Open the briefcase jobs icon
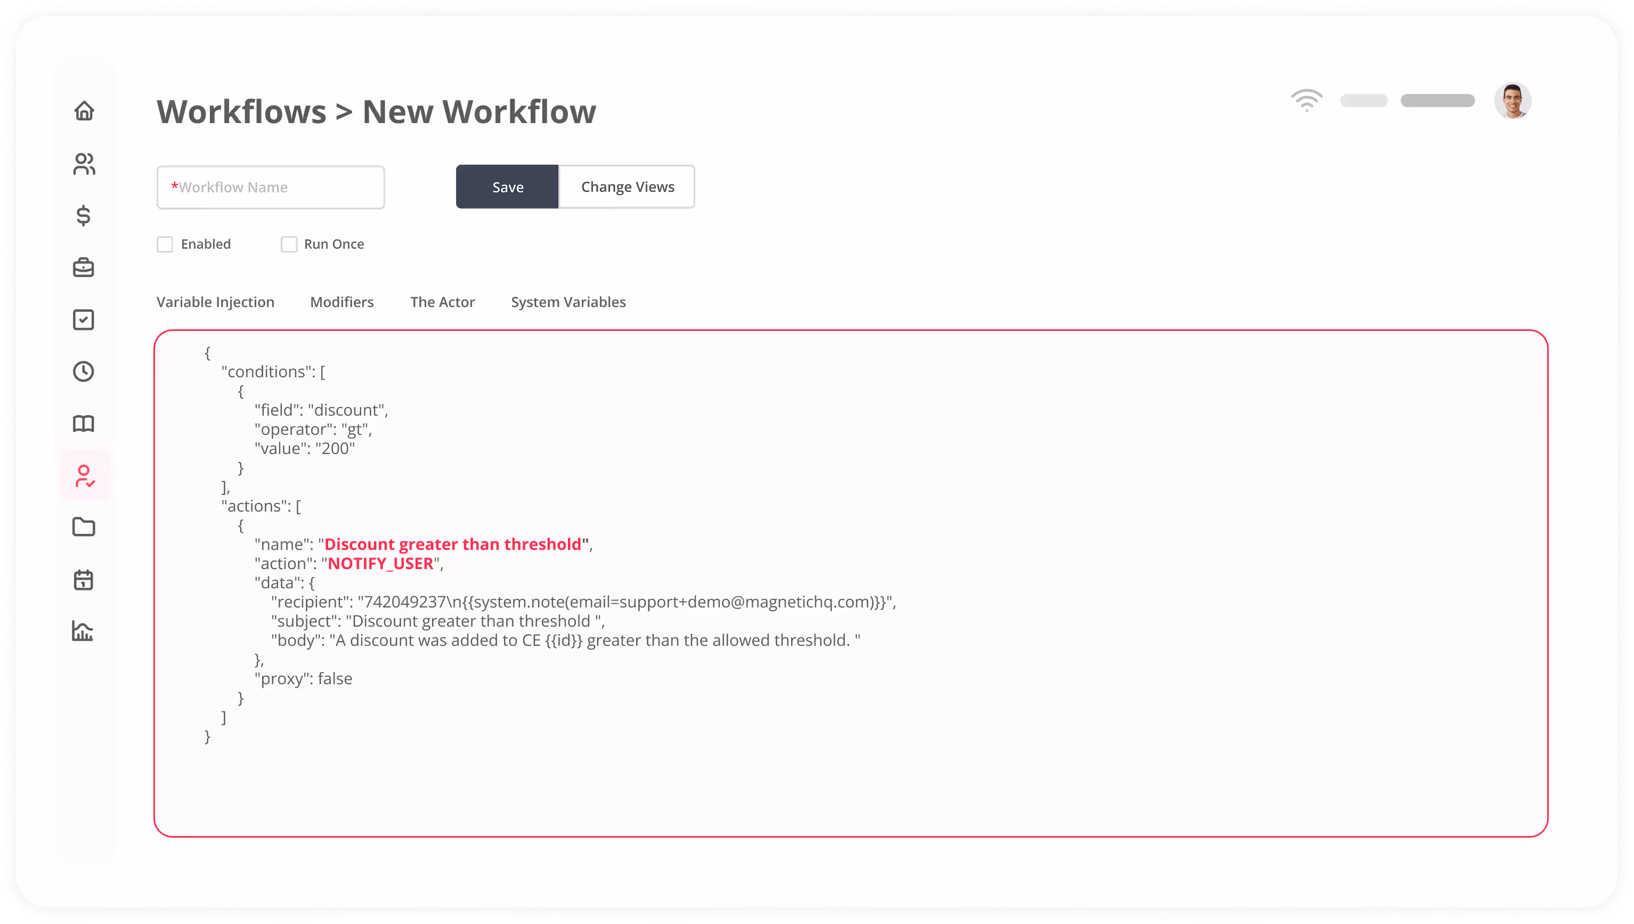 (x=84, y=268)
